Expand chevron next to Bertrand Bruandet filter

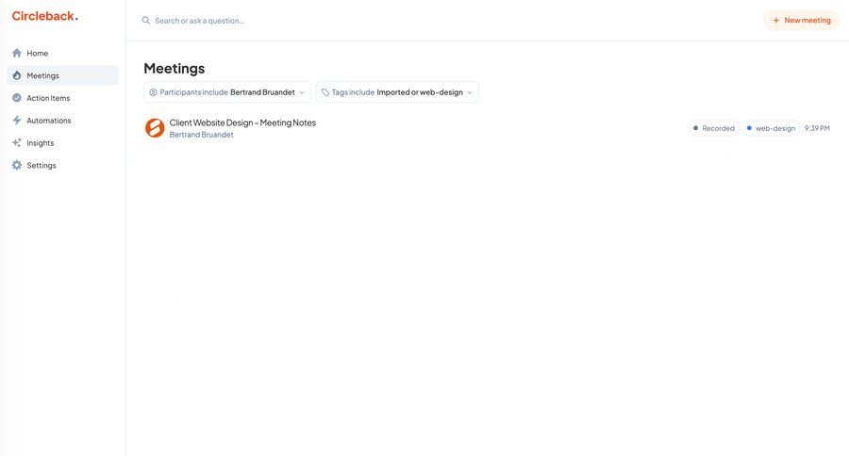click(302, 92)
